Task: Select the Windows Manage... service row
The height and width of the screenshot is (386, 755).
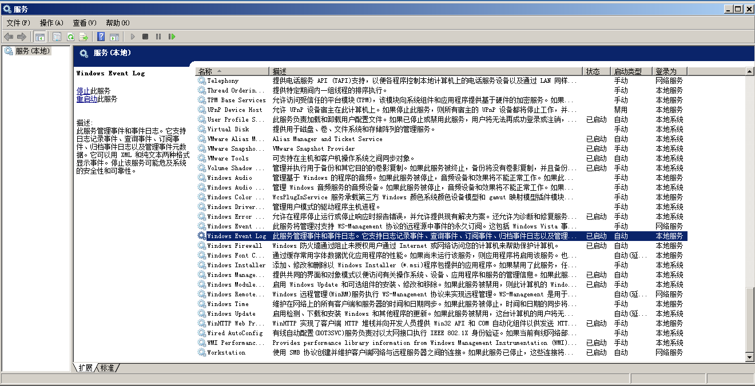Action: 442,275
